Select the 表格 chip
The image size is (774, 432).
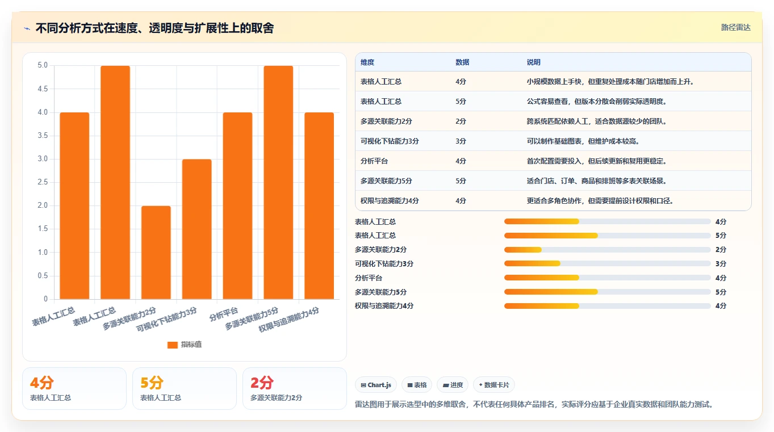[x=417, y=385]
